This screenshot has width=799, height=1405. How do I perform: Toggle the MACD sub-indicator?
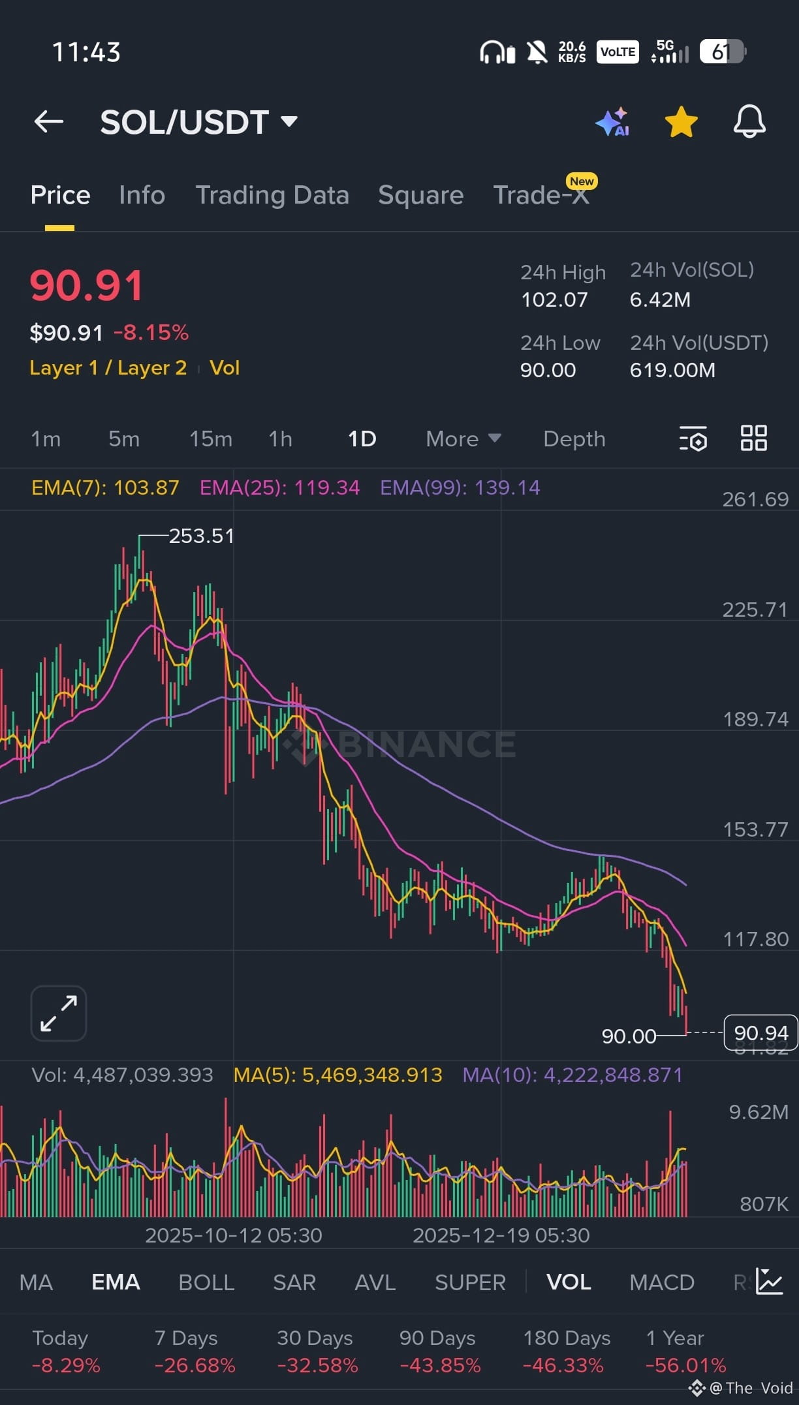coord(662,1282)
